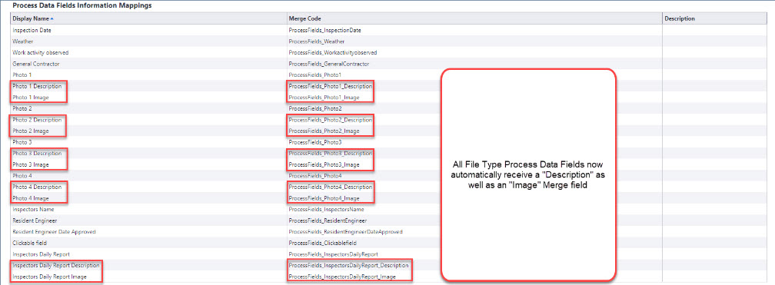Select the Photo 4 Description cell
775x285 pixels.
tap(37, 187)
